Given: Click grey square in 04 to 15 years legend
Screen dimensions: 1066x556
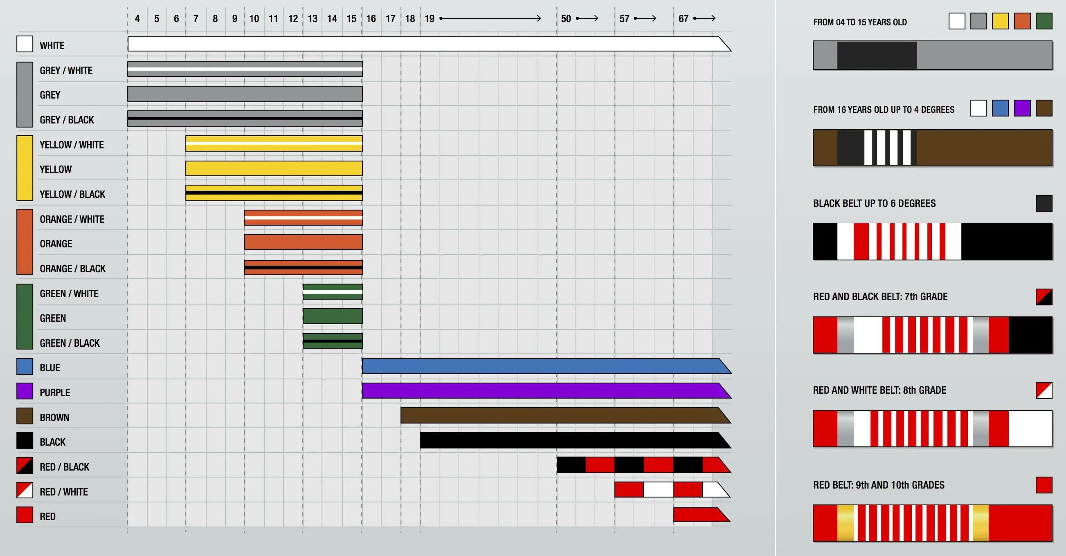Looking at the screenshot, I should [979, 21].
